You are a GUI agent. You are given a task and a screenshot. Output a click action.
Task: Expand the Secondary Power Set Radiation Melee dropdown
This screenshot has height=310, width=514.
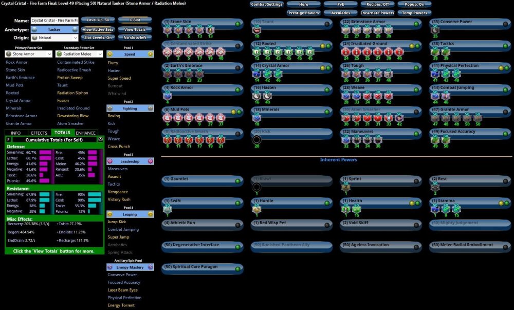pyautogui.click(x=80, y=54)
